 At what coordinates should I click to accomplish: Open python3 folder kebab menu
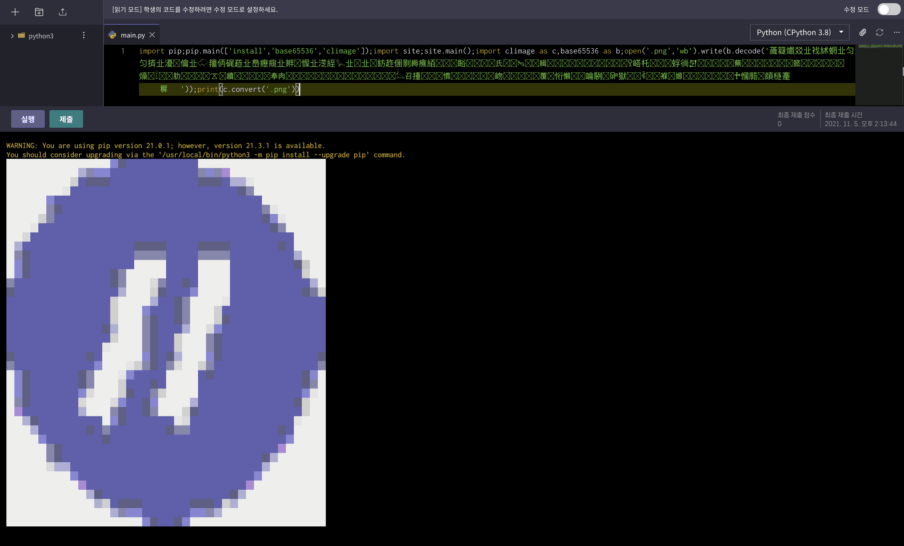[83, 36]
